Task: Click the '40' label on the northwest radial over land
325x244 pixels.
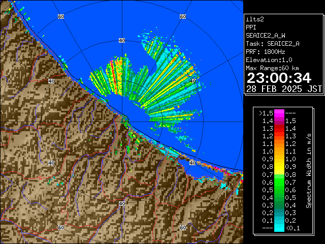Action: [51, 81]
